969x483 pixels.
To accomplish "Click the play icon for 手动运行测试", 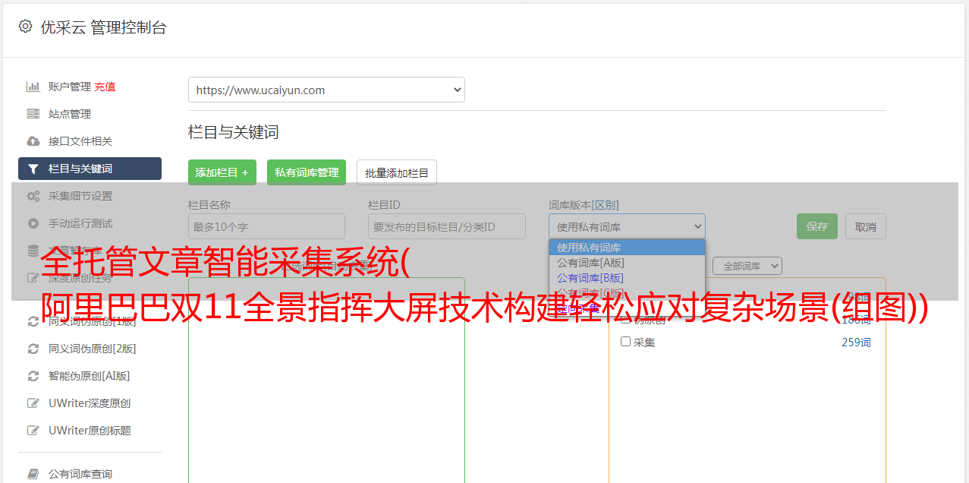I will (33, 223).
